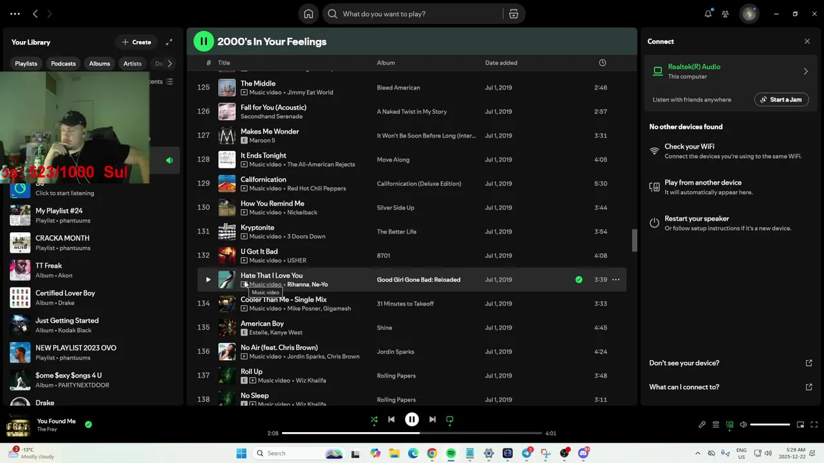The image size is (824, 463).
Task: Enter full screen mode icon
Action: coord(814,424)
